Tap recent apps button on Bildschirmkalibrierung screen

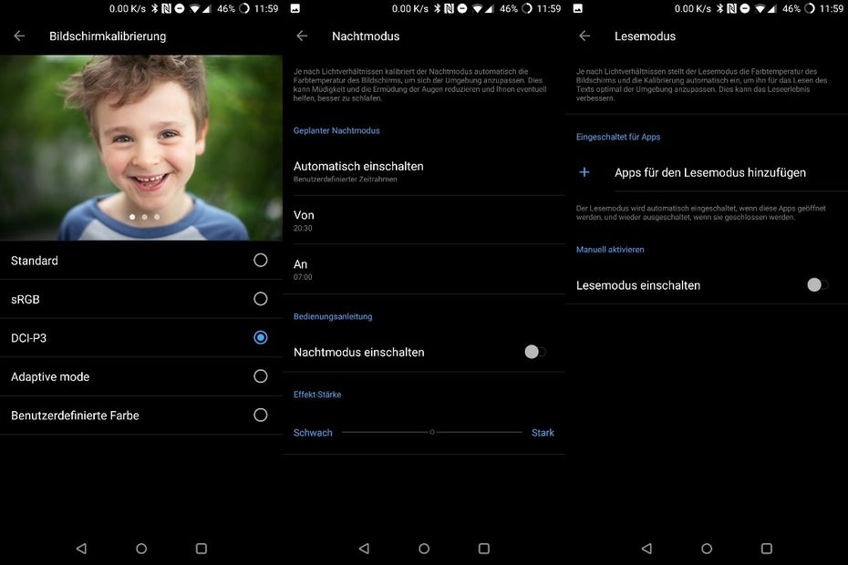point(202,549)
